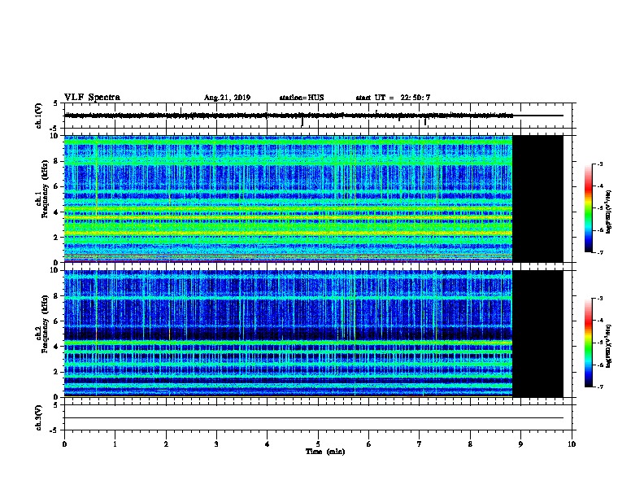
Task: Click the dark 5 kHz band in ch.2 spectrogram
Action: click(289, 334)
